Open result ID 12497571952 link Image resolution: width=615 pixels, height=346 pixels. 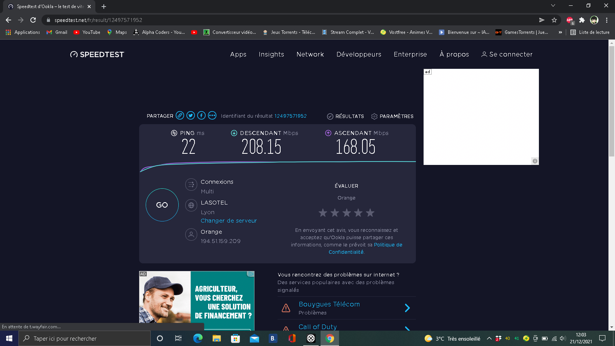(291, 116)
